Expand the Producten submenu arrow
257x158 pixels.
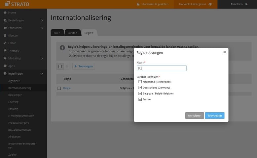42,28
